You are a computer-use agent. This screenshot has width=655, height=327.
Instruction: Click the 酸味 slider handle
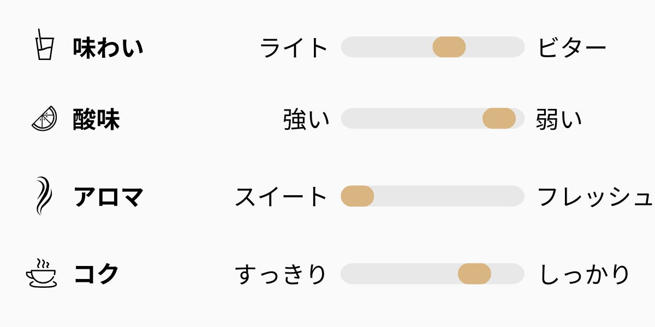499,118
